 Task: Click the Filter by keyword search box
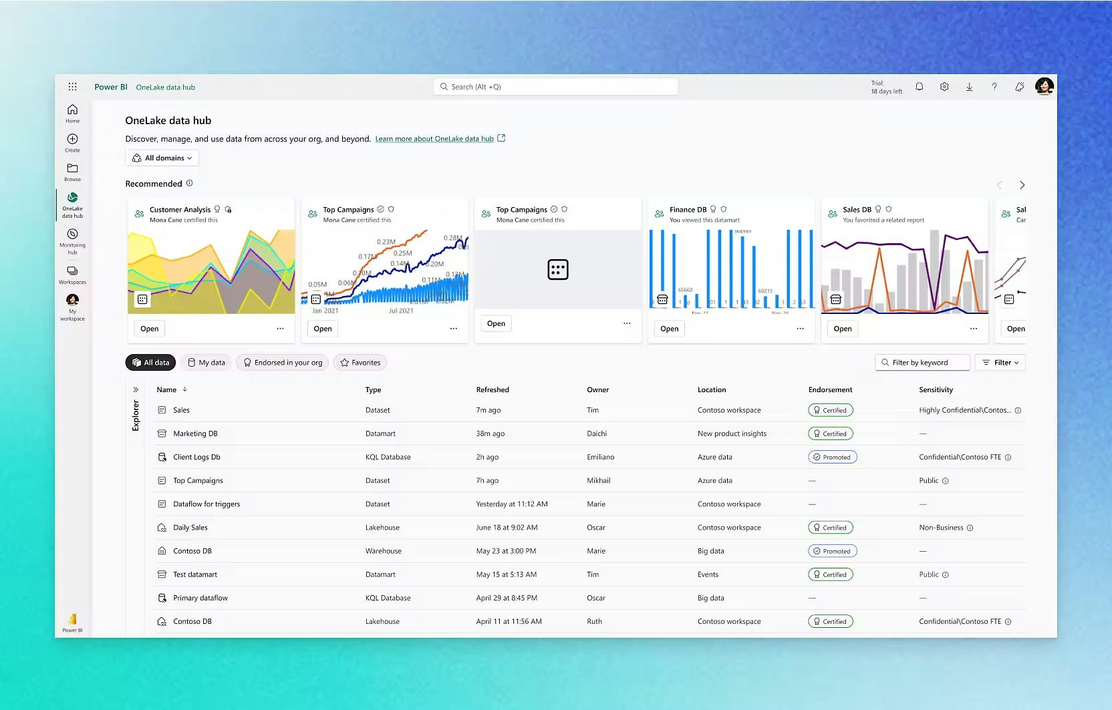click(922, 362)
